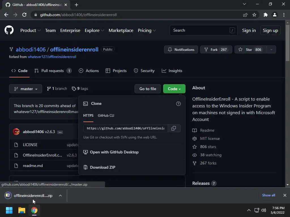Open the Explore dropdown menu
The image size is (290, 217).
point(94,31)
